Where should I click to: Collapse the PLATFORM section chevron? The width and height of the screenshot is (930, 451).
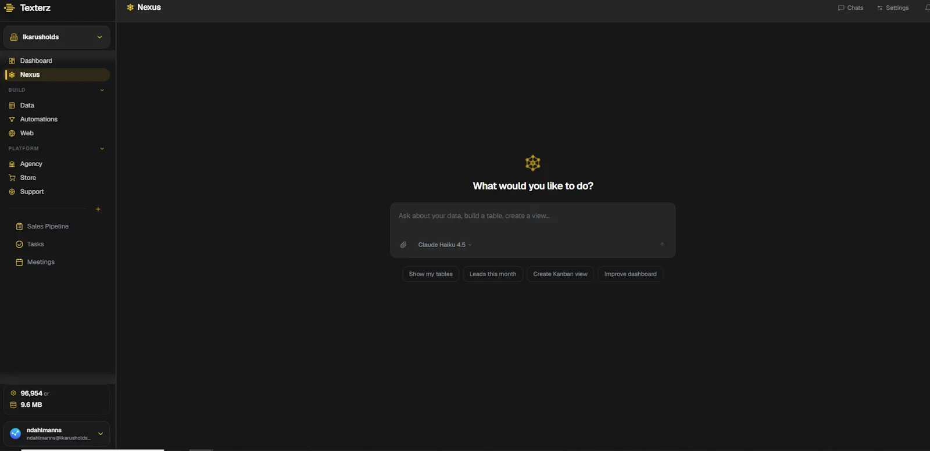tap(102, 149)
